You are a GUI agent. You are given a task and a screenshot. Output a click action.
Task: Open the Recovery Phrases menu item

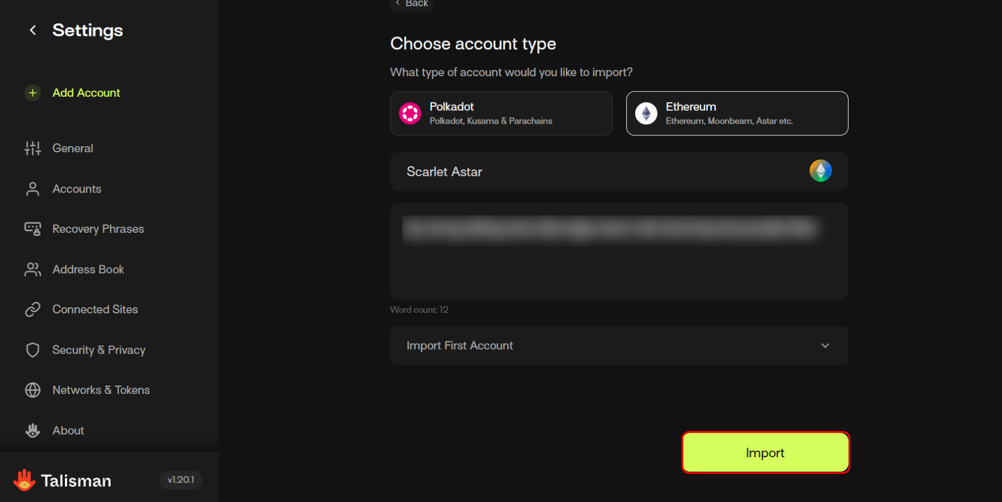click(x=98, y=229)
